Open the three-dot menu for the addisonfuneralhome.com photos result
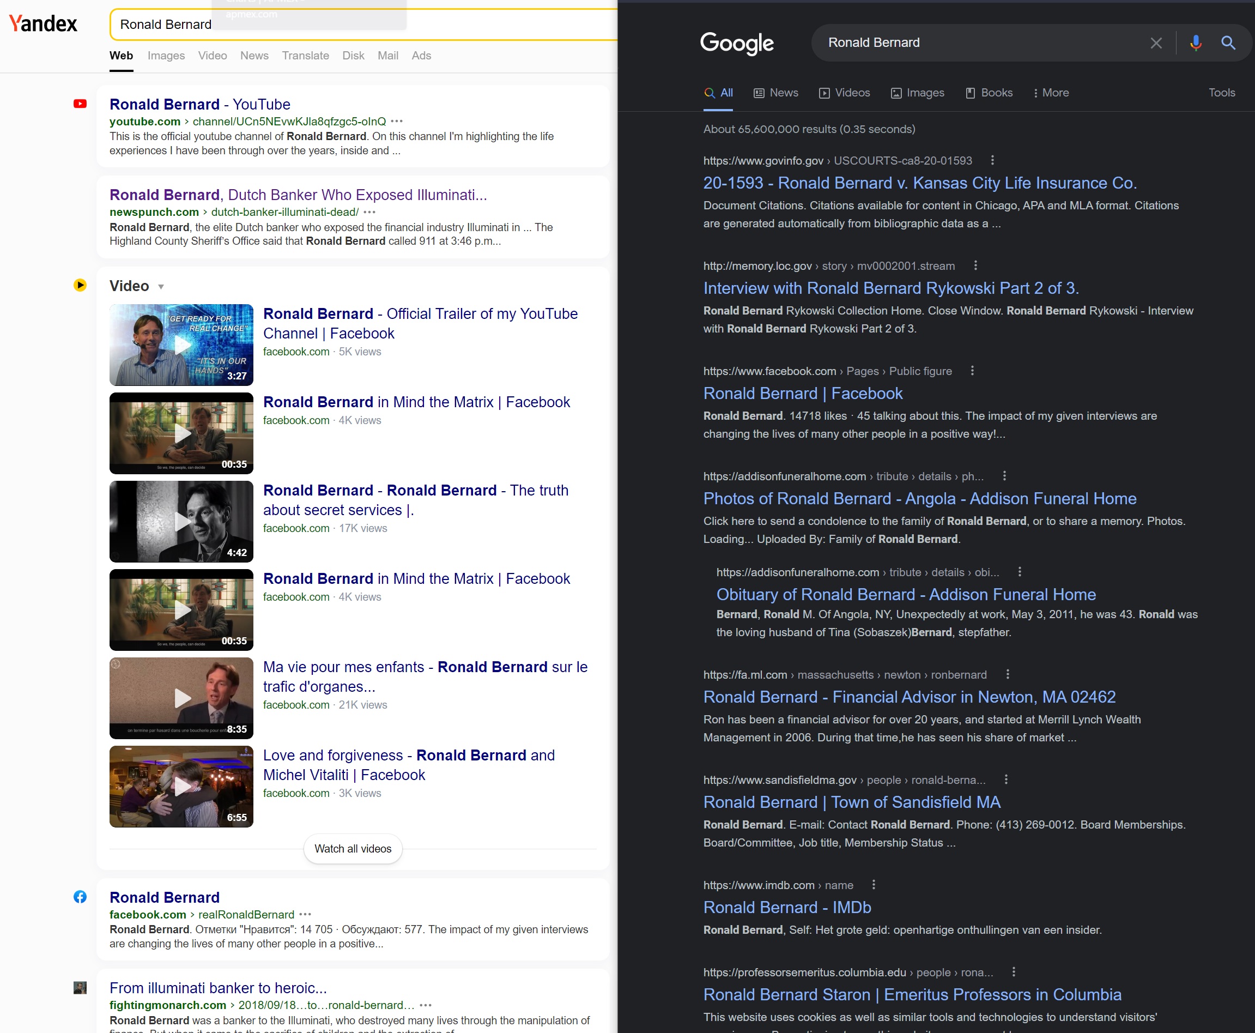The width and height of the screenshot is (1255, 1033). pyautogui.click(x=1004, y=476)
